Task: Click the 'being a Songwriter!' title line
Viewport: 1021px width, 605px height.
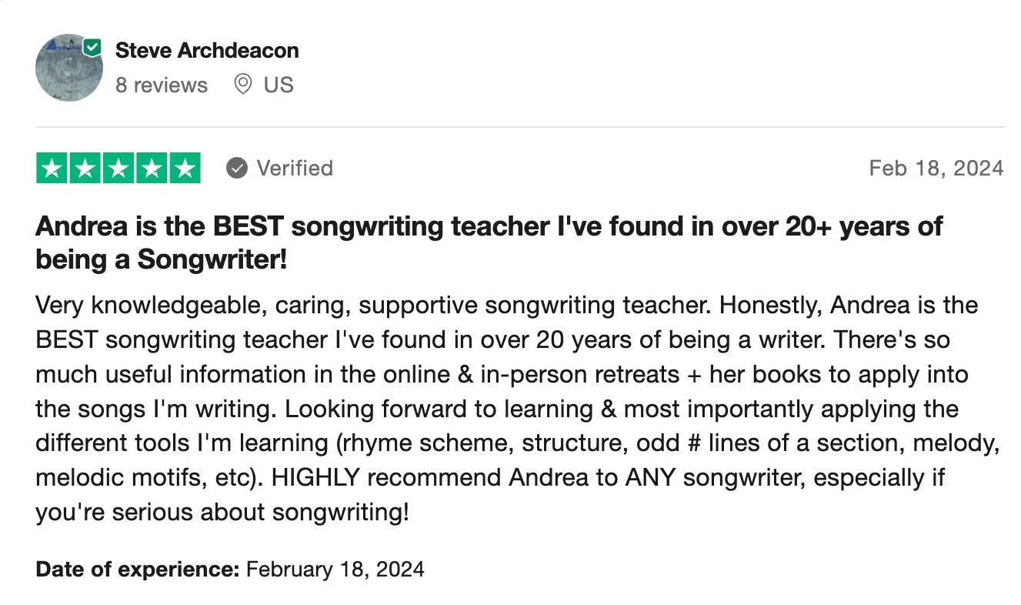Action: pyautogui.click(x=162, y=259)
